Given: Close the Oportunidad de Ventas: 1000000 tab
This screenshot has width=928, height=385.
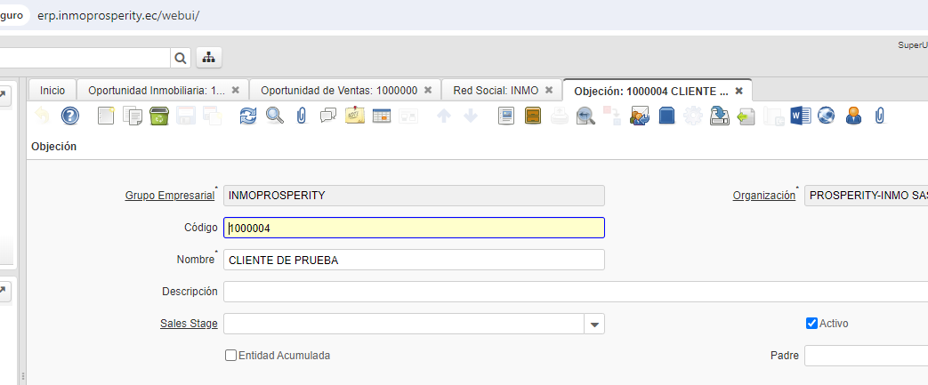Looking at the screenshot, I should click(x=428, y=91).
